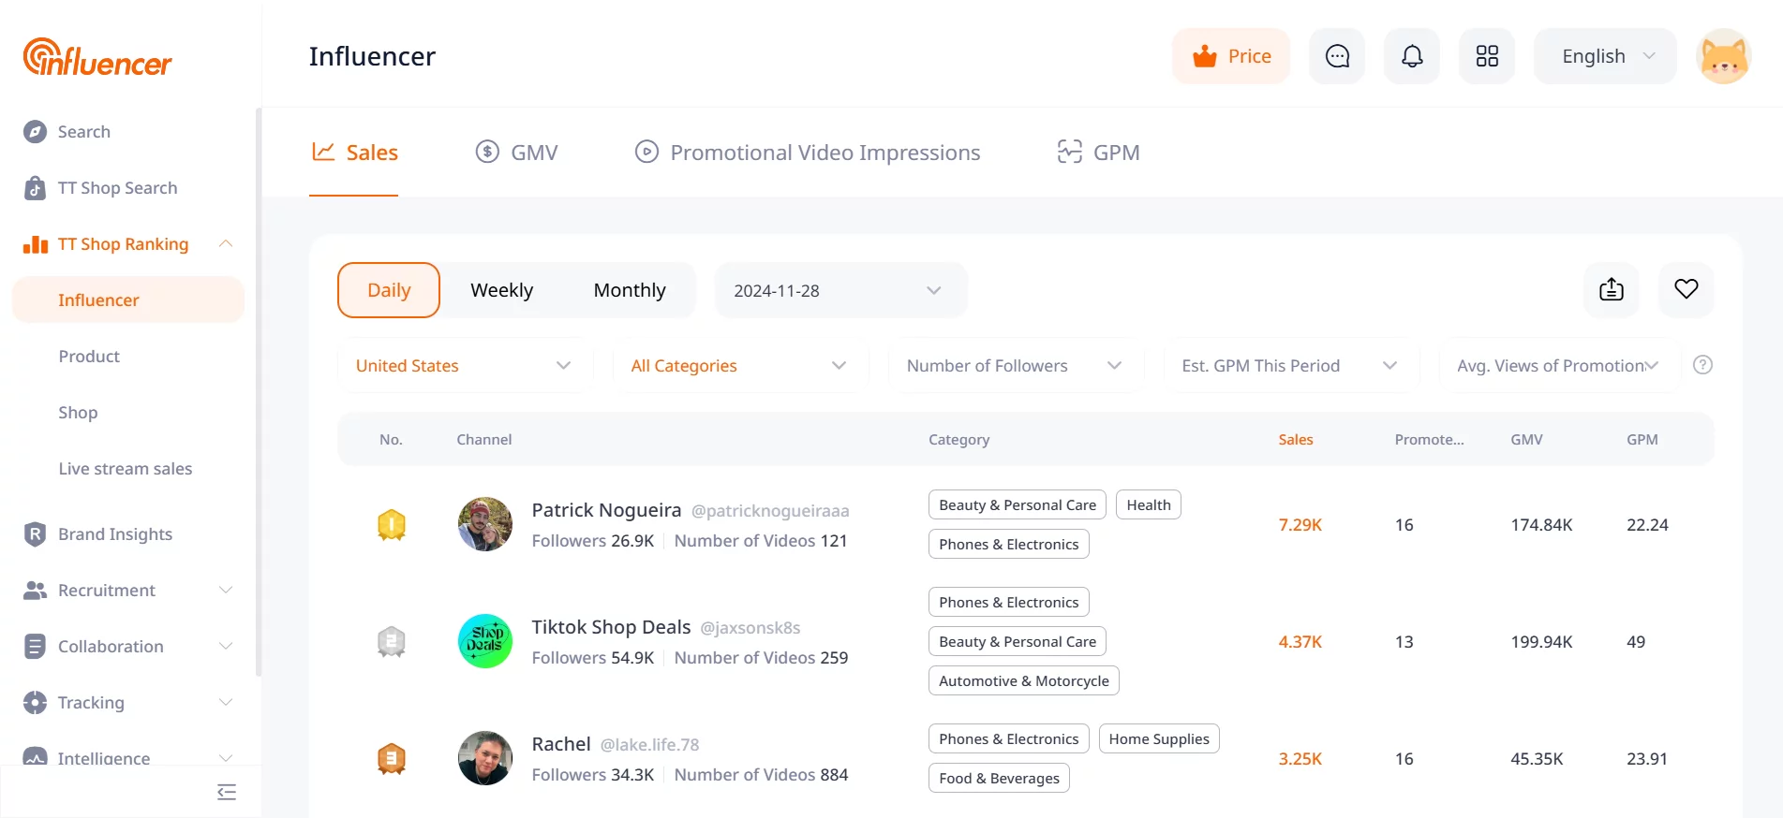This screenshot has width=1783, height=818.
Task: Switch ranking period to Monthly
Action: 630,290
